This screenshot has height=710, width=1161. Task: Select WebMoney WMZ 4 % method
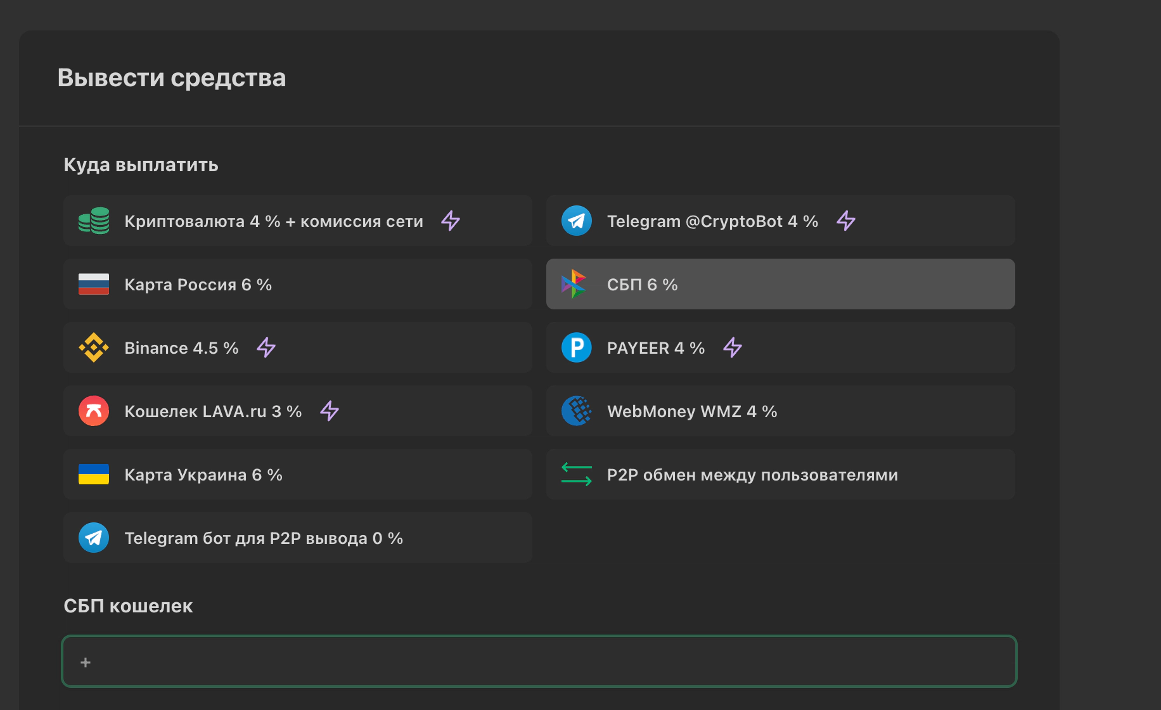pos(691,411)
